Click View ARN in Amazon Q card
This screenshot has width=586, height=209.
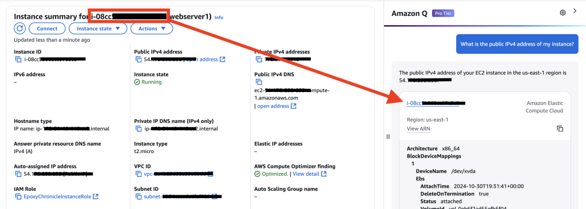pyautogui.click(x=418, y=128)
